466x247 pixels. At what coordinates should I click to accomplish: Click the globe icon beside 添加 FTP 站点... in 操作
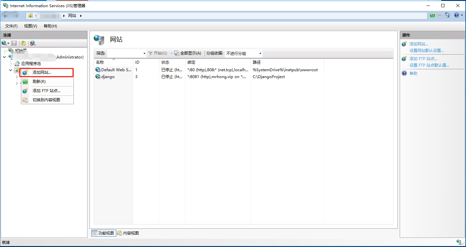404,59
